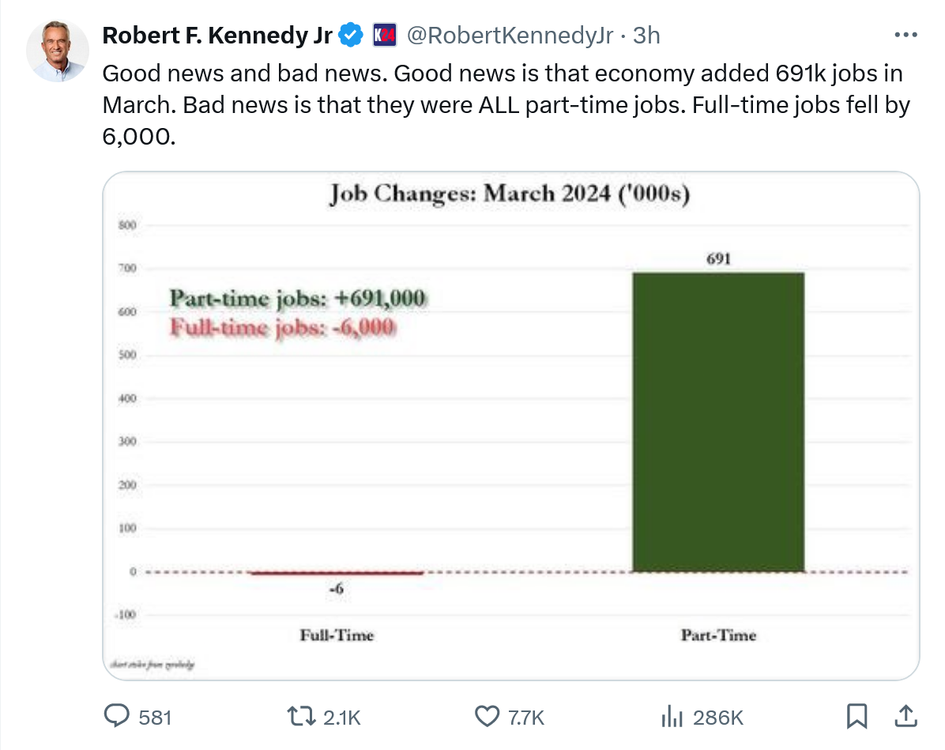Click the Robert F. Kennedy Jr display name
This screenshot has width=945, height=750.
pyautogui.click(x=218, y=35)
